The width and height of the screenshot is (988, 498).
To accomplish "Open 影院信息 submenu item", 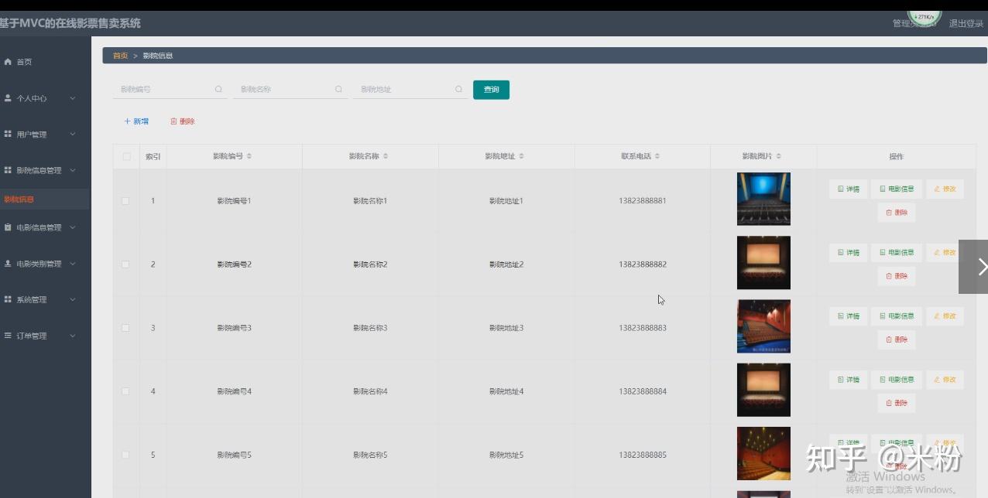I will [x=19, y=200].
